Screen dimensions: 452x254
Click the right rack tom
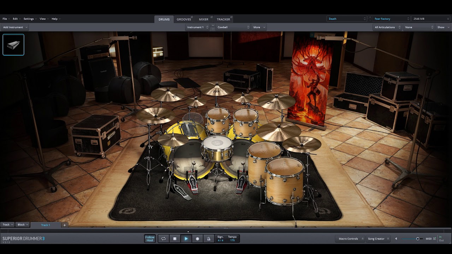[246, 122]
